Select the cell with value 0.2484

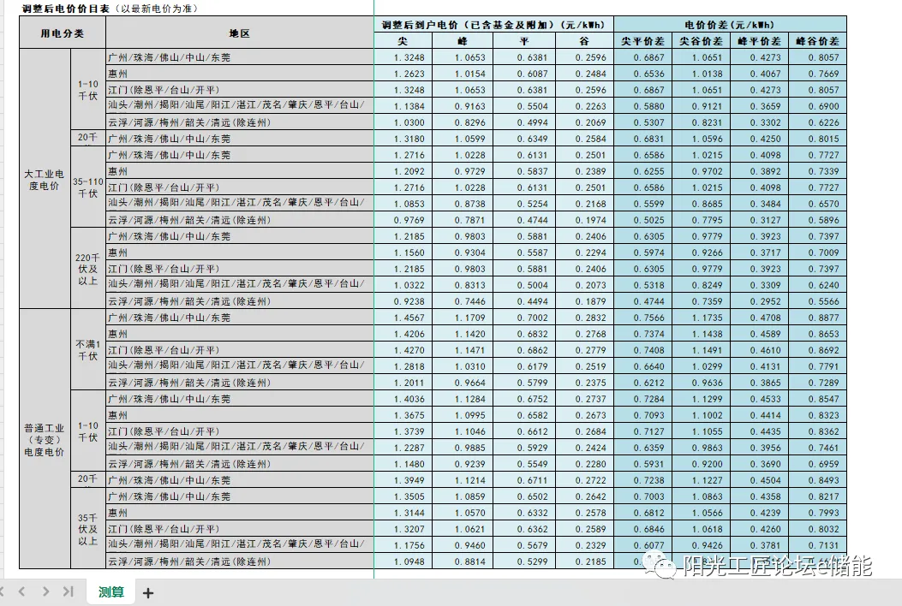(584, 74)
